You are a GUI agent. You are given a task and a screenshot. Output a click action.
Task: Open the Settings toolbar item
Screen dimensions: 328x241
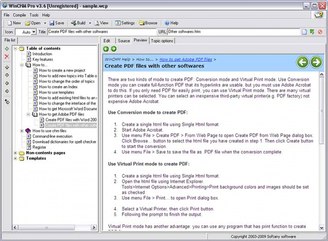click(x=125, y=23)
